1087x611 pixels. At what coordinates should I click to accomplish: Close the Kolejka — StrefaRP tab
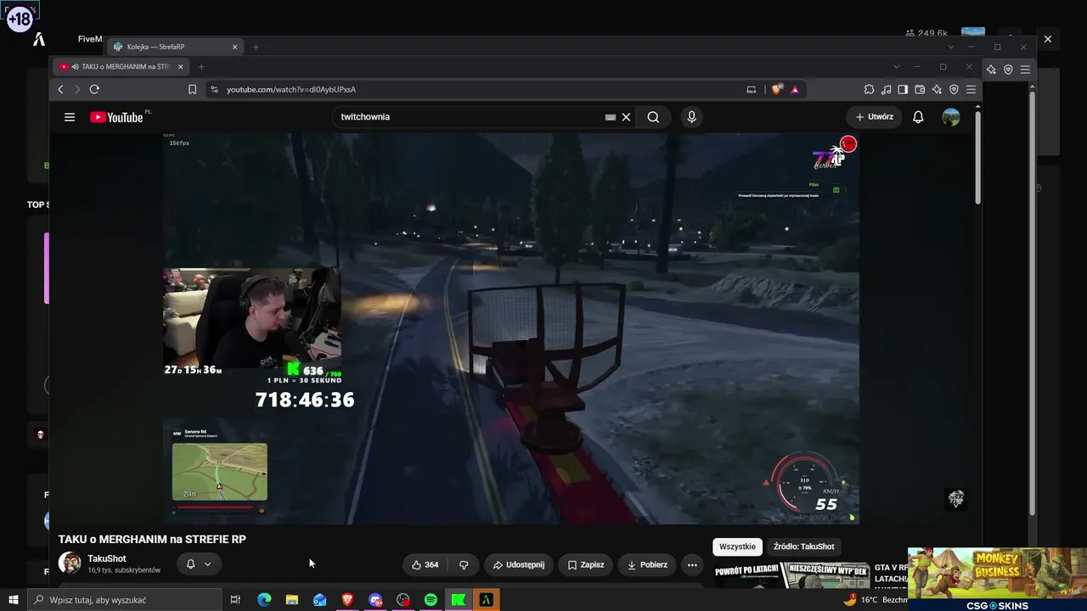(x=235, y=47)
